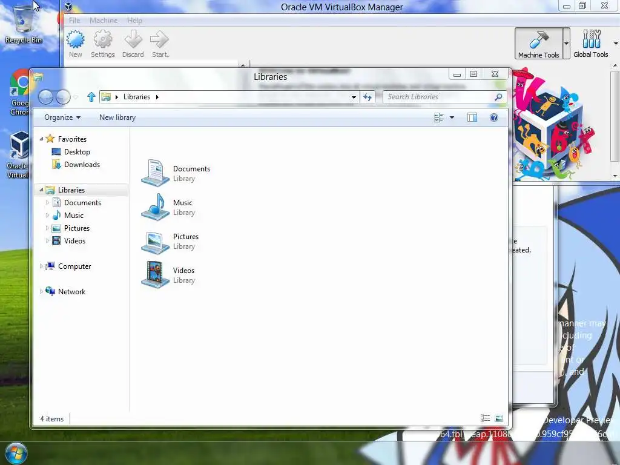The width and height of the screenshot is (620, 465).
Task: Select Favorites in navigation pane
Action: coord(72,139)
